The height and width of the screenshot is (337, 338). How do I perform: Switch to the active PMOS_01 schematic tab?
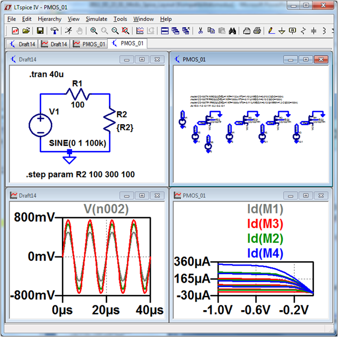[x=128, y=44]
